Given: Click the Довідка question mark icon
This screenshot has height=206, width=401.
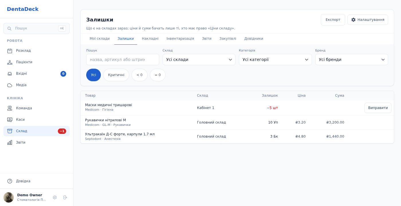Looking at the screenshot, I should click(x=10, y=181).
